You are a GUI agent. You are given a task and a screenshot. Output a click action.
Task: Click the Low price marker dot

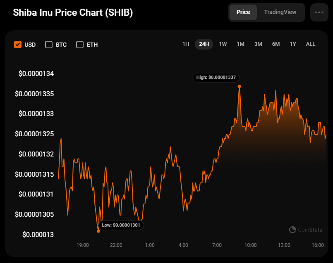coord(98,231)
